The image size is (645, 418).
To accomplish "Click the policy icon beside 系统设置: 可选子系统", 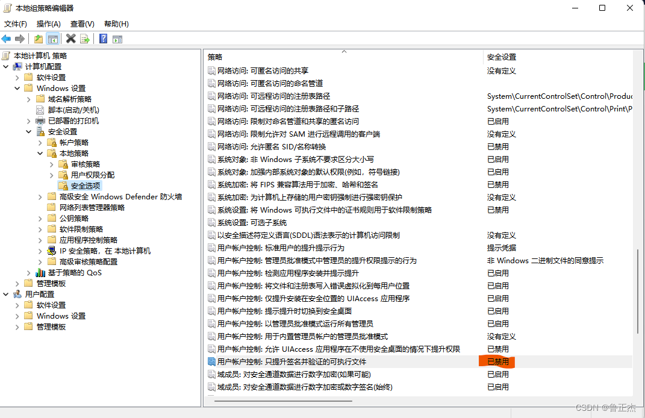I will (211, 223).
